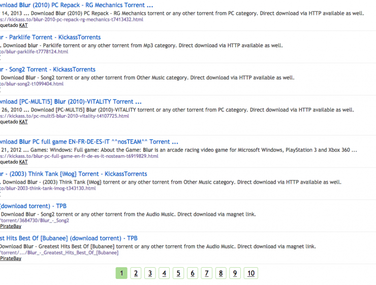Open the Think Tank iMog Torrent result

[74, 174]
